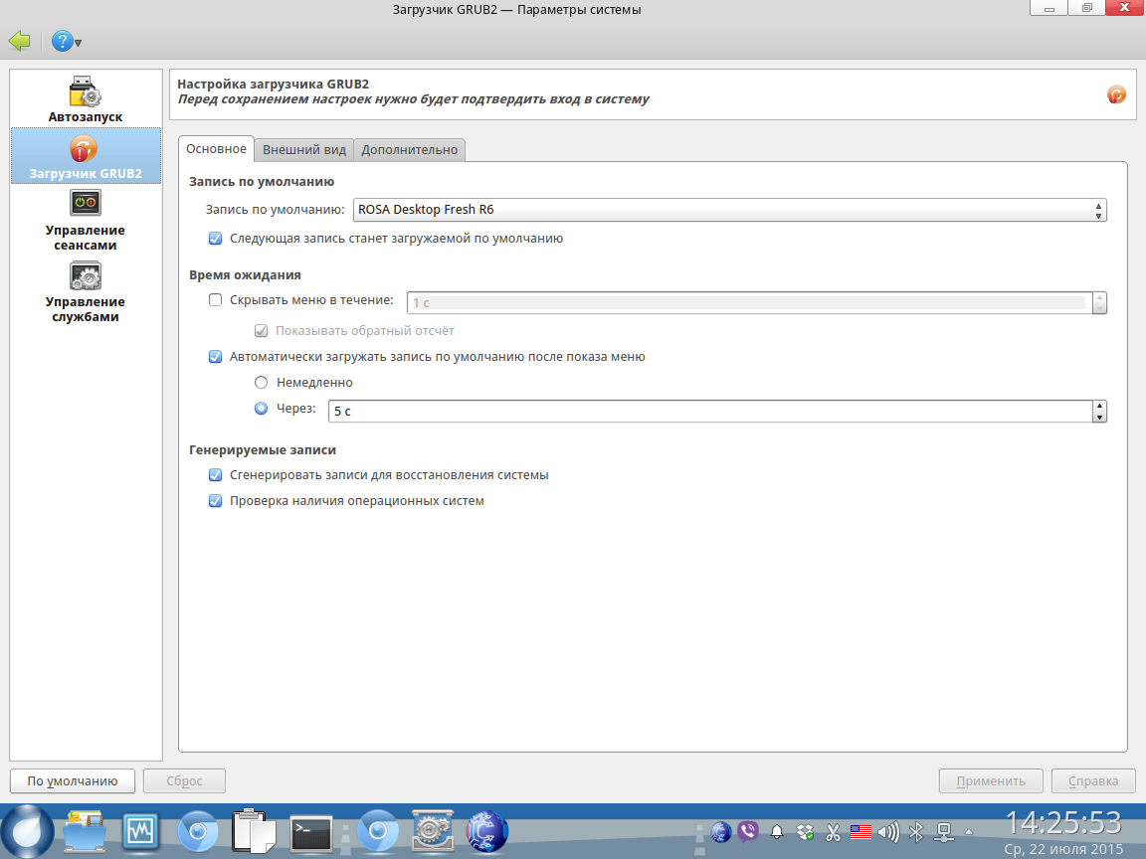Open the globe browser taskbar icon

click(x=486, y=831)
